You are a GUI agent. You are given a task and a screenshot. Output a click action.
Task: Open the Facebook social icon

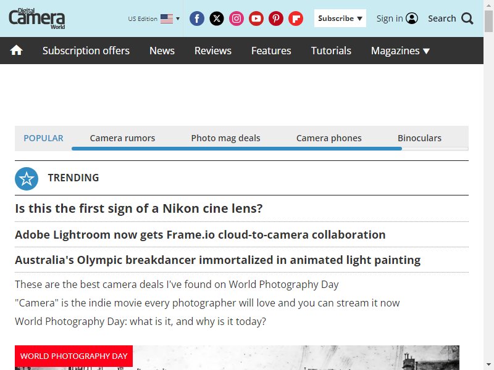[197, 18]
